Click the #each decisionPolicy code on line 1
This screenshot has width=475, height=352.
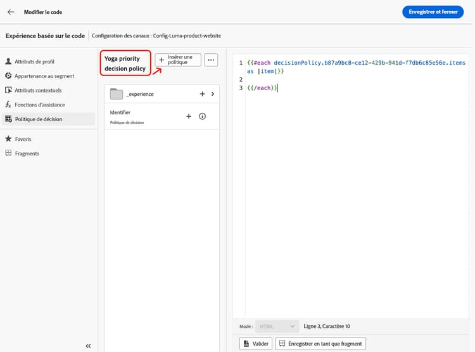click(356, 63)
